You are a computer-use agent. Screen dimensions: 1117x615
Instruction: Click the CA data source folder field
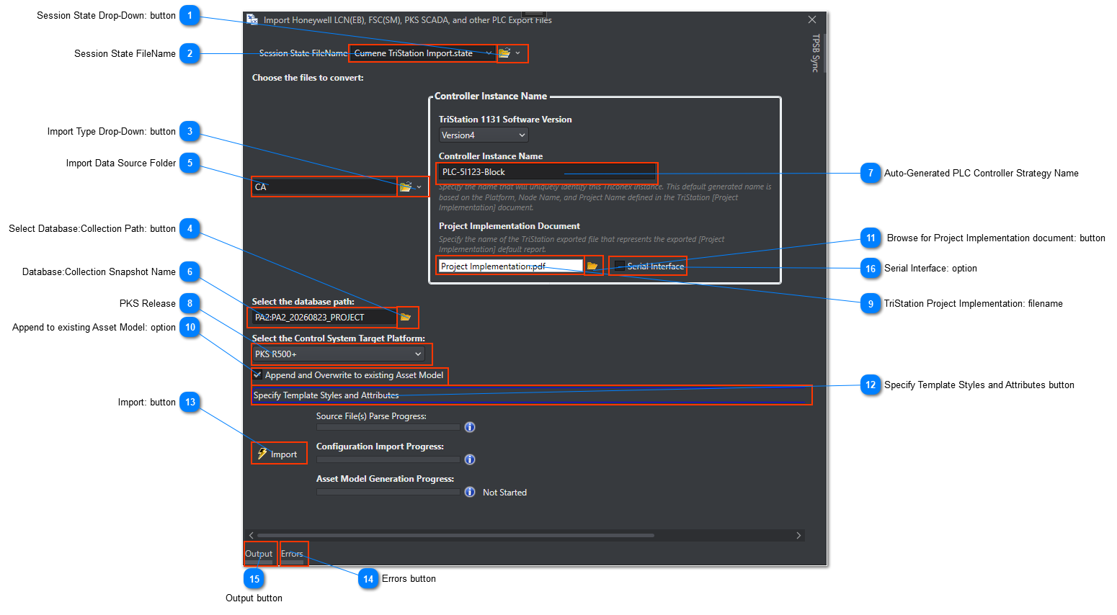pyautogui.click(x=324, y=187)
